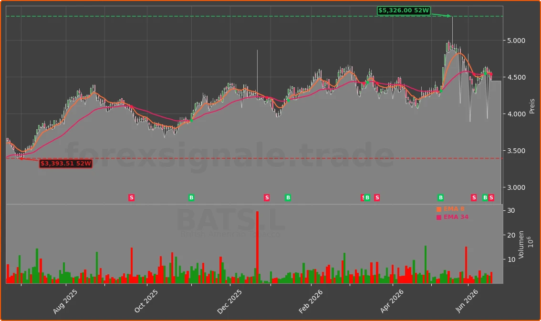Click the EMA 8 legend label

coord(454,209)
